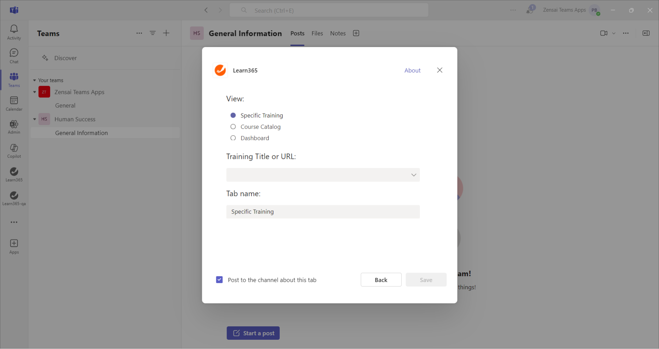This screenshot has height=349, width=659.
Task: Select the Dashboard radio button
Action: click(233, 138)
